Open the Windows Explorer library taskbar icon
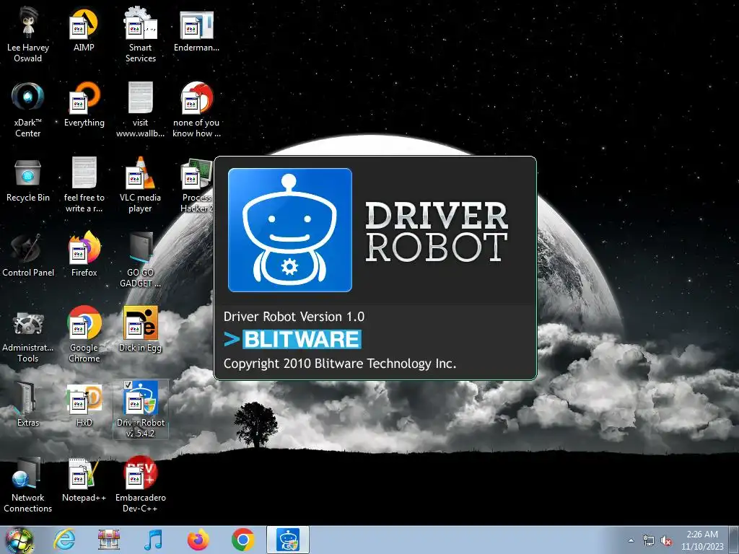The width and height of the screenshot is (739, 554). click(x=109, y=540)
